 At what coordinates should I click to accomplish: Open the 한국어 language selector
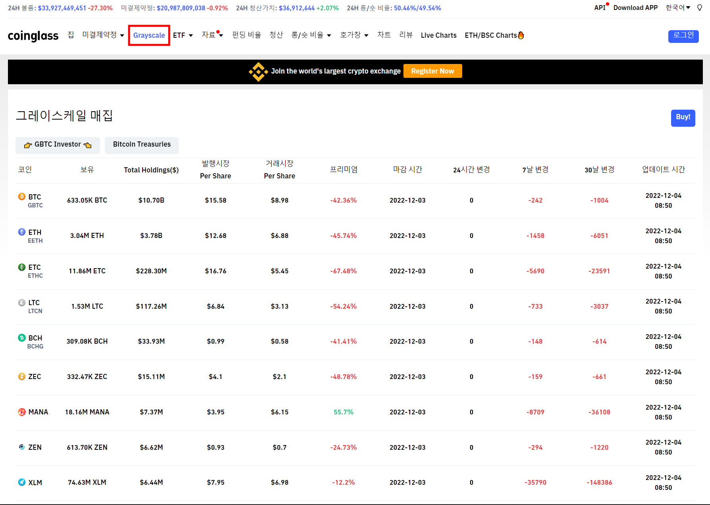(x=678, y=8)
